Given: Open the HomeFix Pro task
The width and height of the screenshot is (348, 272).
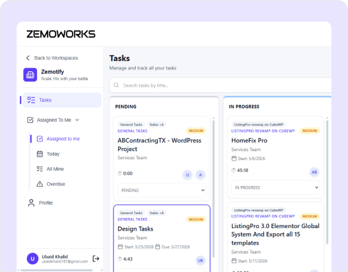Looking at the screenshot, I should (x=249, y=140).
